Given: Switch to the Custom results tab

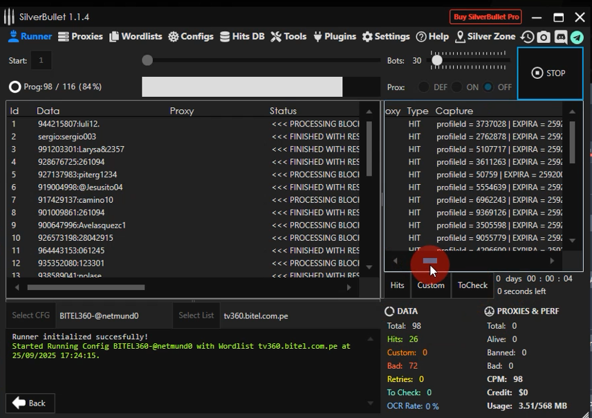Looking at the screenshot, I should click(x=430, y=285).
